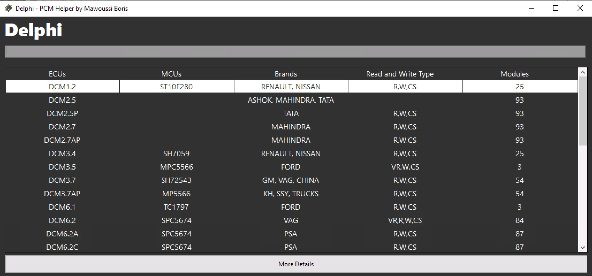Click FORD brand in DCM3.5 row
The image size is (592, 276).
click(x=291, y=167)
